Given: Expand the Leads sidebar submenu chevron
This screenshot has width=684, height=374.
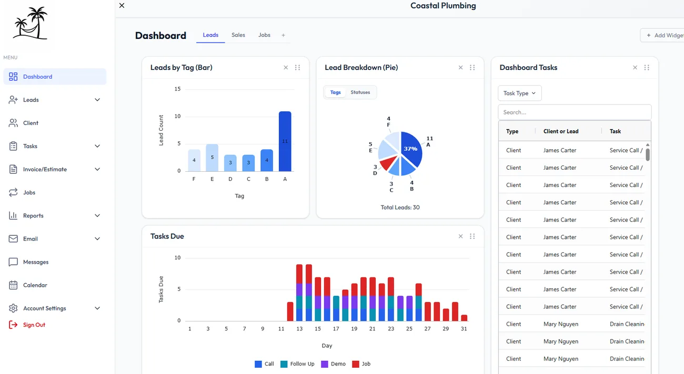Looking at the screenshot, I should point(97,100).
